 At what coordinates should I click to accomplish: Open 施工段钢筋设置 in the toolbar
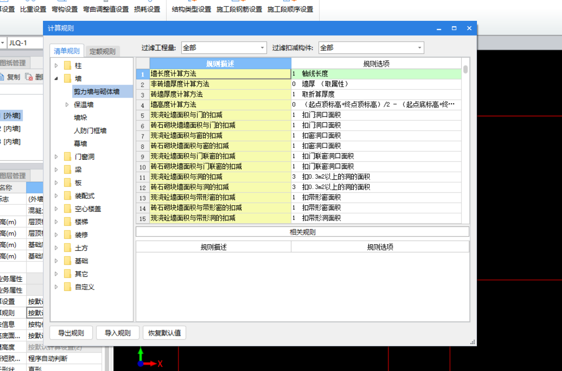239,9
